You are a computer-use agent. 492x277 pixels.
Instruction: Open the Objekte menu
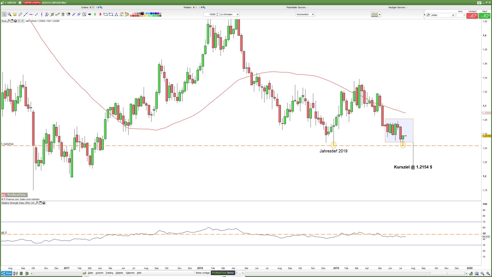click(119, 273)
